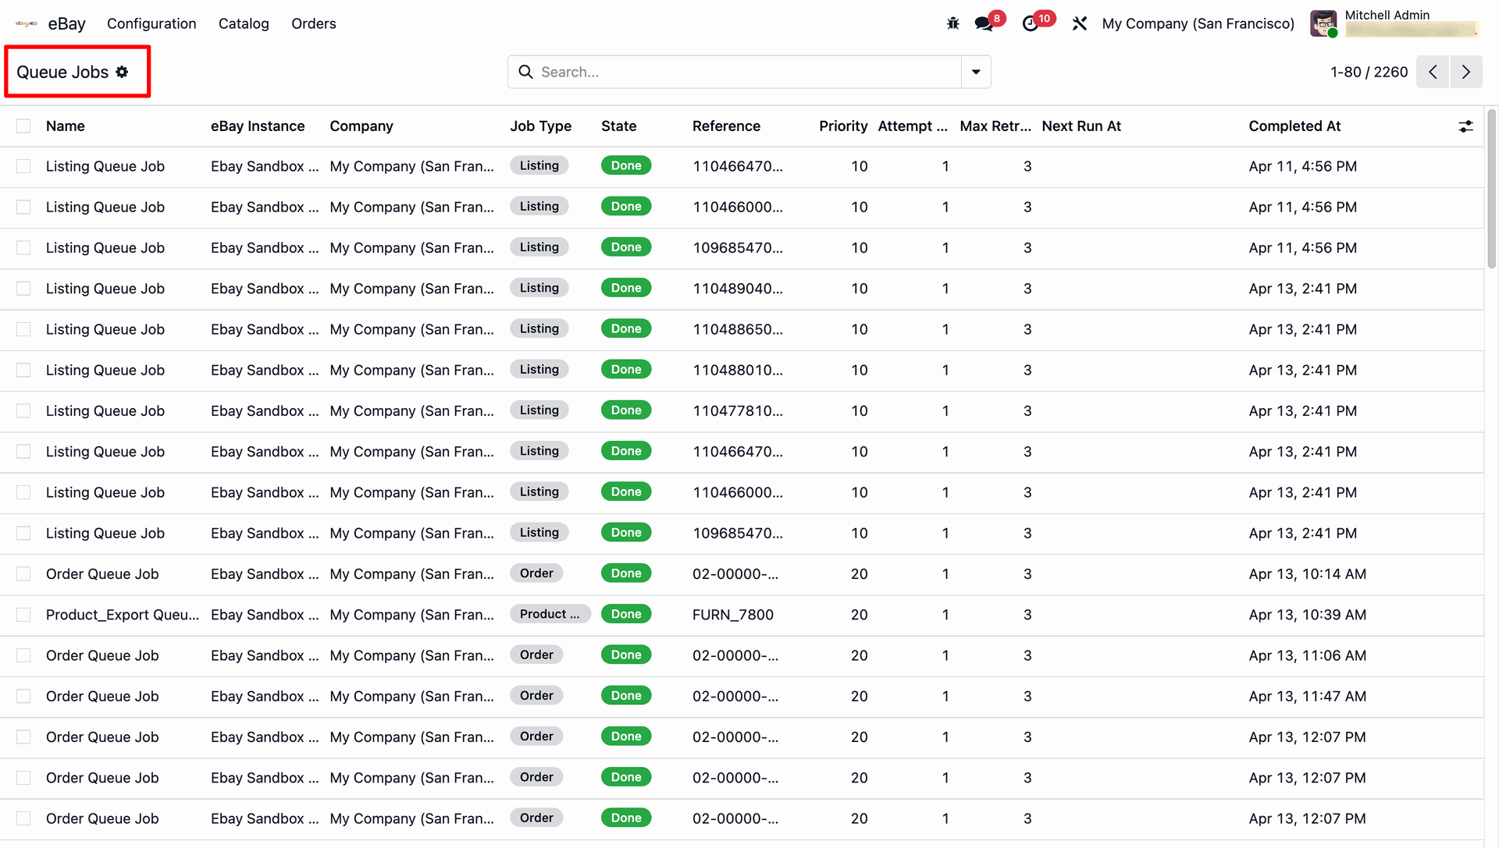Image resolution: width=1499 pixels, height=848 pixels.
Task: Open the Orders menu
Action: (x=314, y=23)
